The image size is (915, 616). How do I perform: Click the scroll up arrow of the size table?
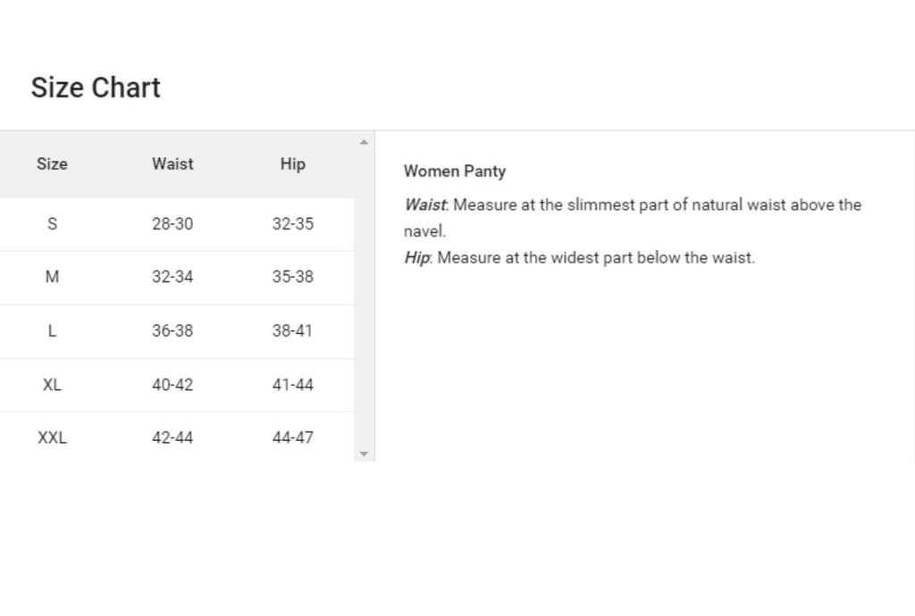click(x=364, y=141)
